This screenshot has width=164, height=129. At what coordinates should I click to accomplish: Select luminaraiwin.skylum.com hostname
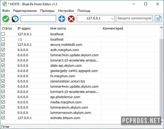(69, 107)
